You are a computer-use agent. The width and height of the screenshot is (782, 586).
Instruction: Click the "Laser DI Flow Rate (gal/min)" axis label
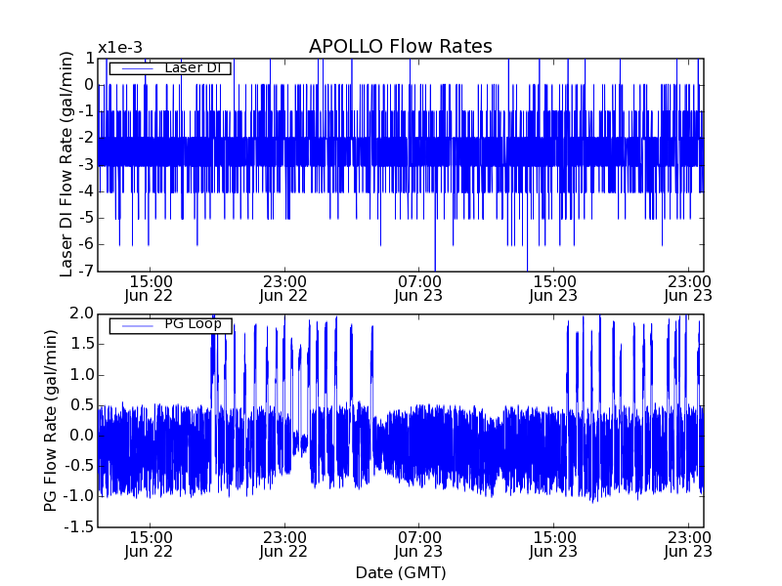coord(66,164)
